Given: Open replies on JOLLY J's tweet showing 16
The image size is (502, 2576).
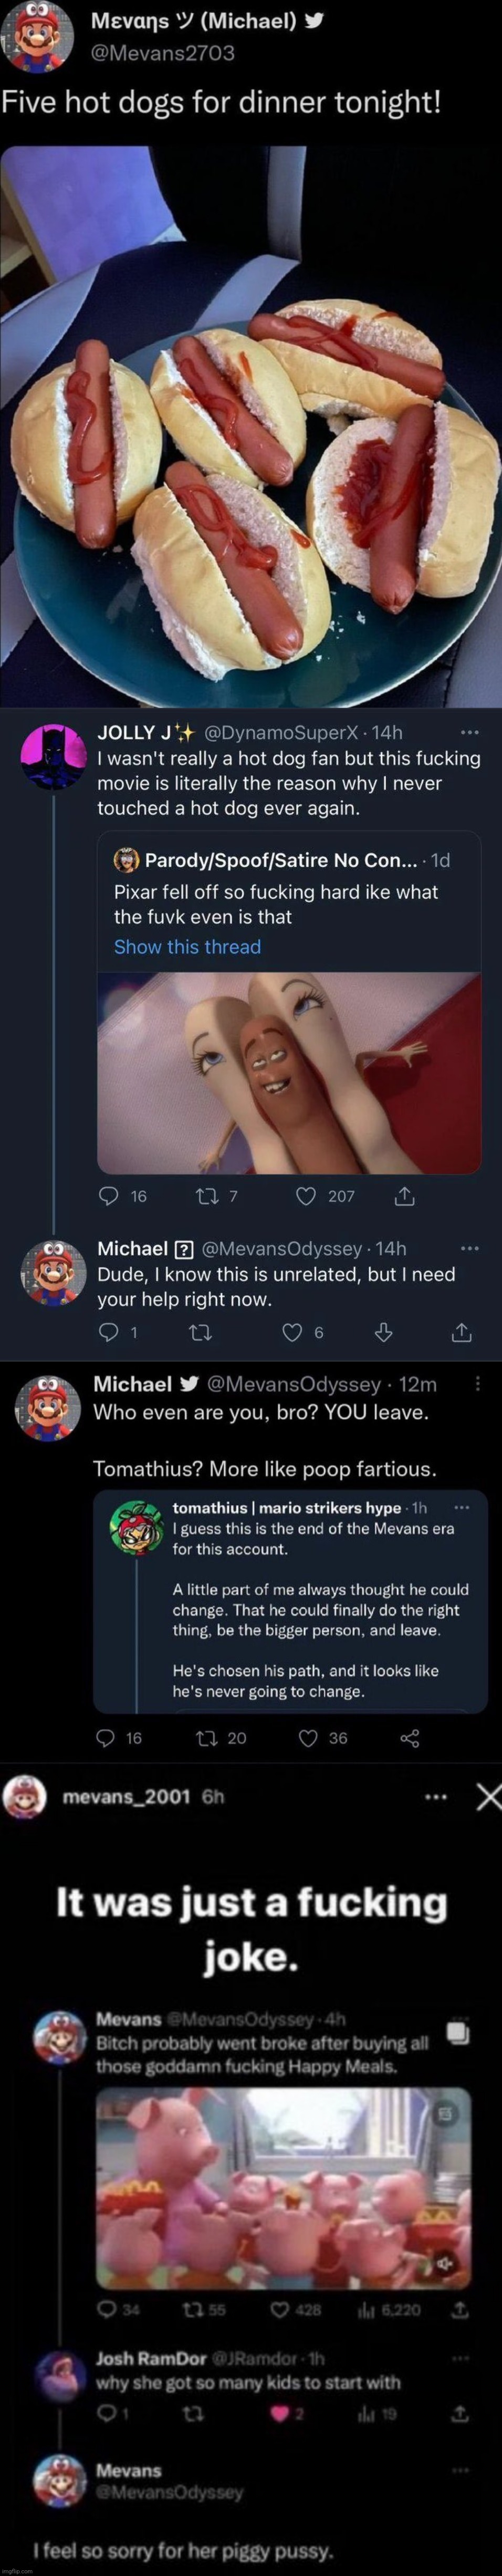Looking at the screenshot, I should click(x=109, y=1196).
